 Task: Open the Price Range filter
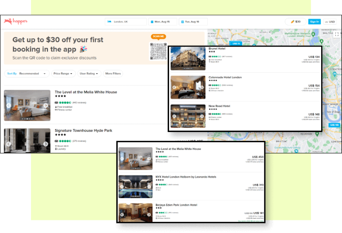tap(63, 73)
